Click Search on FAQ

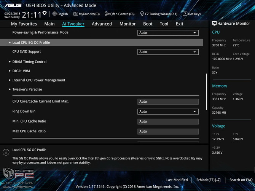241,180
